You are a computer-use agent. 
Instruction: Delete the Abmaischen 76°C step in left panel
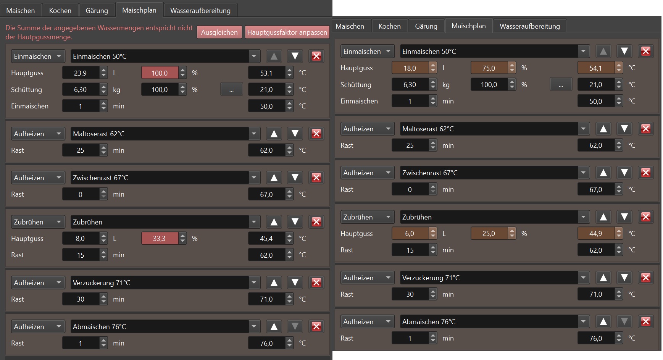(316, 326)
